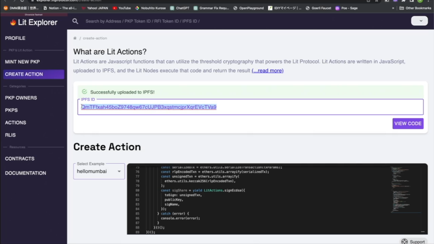Open the Actions sidebar item
The height and width of the screenshot is (244, 434).
tap(16, 122)
